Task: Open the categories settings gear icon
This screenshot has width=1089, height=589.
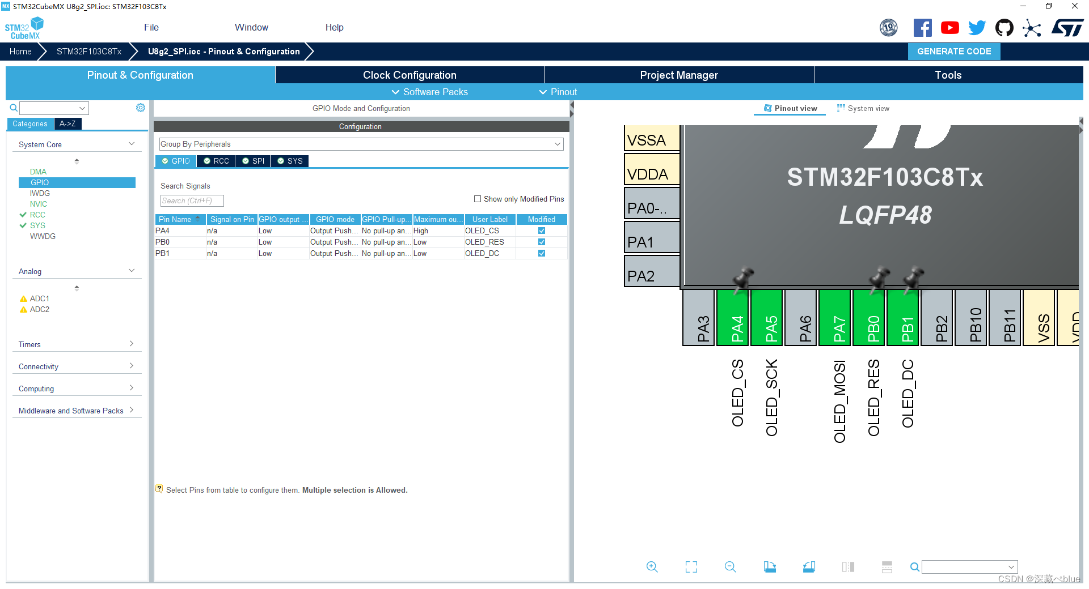Action: [141, 108]
